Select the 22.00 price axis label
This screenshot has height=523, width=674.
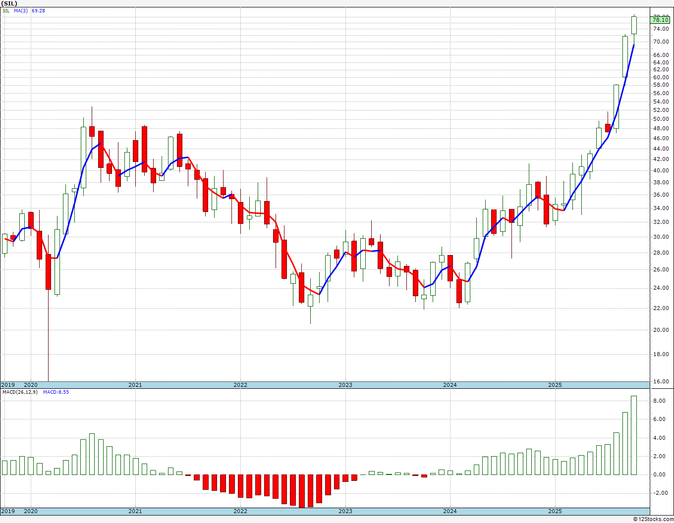pyautogui.click(x=661, y=308)
